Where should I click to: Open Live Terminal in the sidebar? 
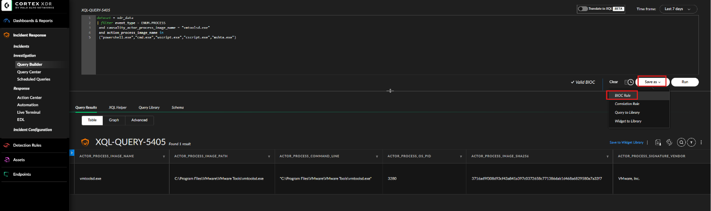click(x=29, y=112)
